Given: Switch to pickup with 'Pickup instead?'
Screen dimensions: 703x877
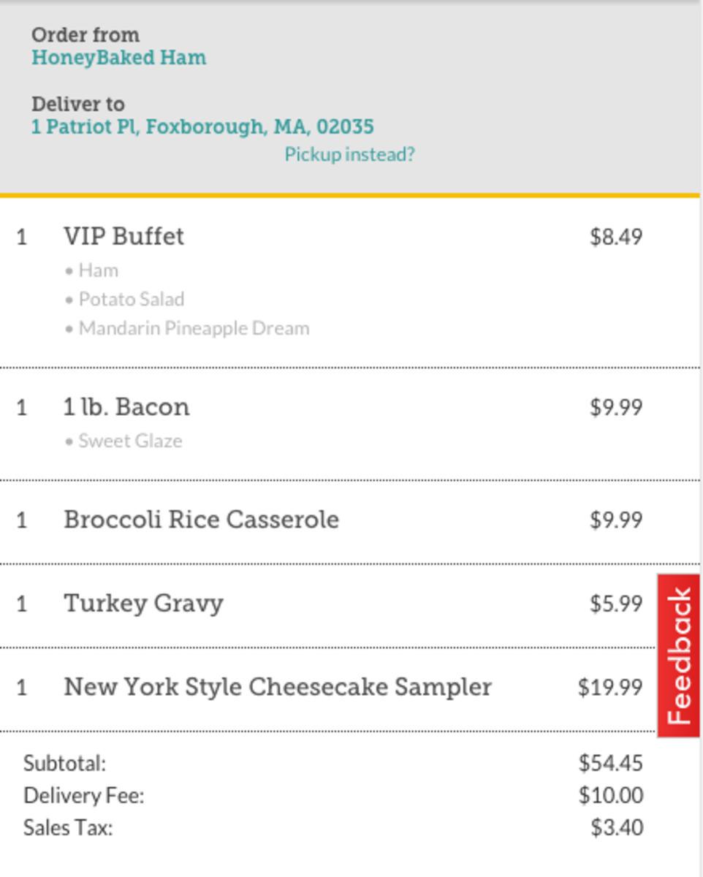Looking at the screenshot, I should pos(349,155).
